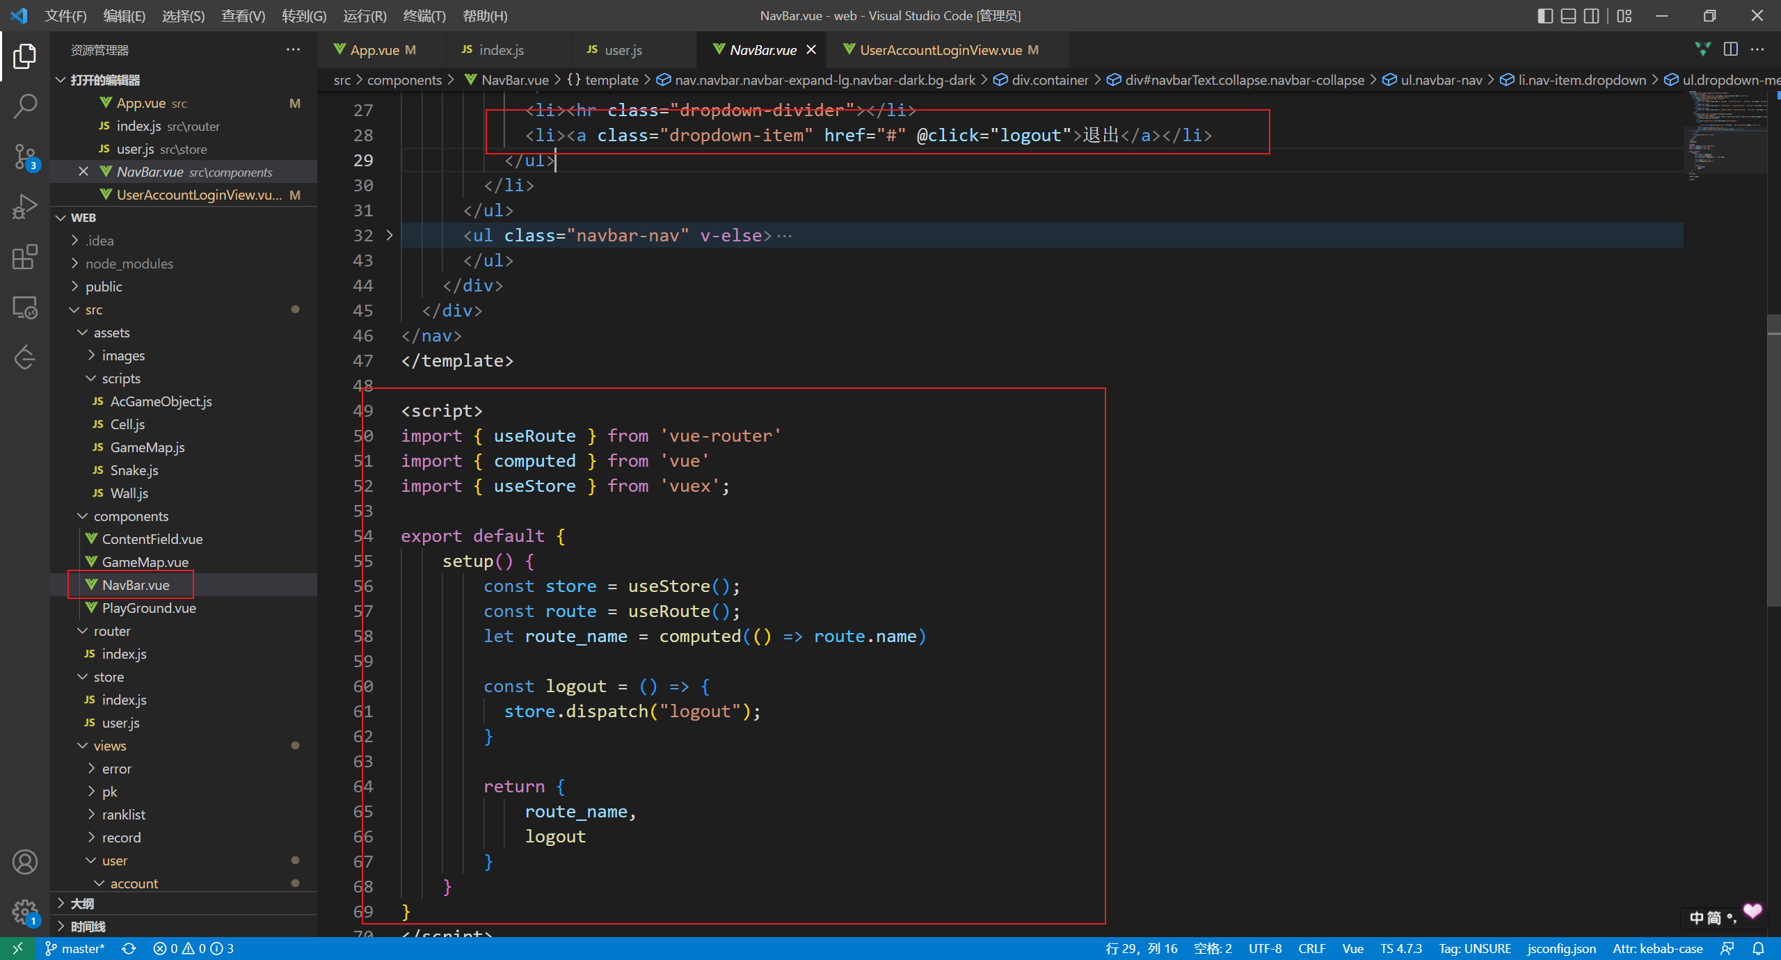1781x960 pixels.
Task: Toggle the secondary side bar layout icon
Action: tap(1591, 15)
